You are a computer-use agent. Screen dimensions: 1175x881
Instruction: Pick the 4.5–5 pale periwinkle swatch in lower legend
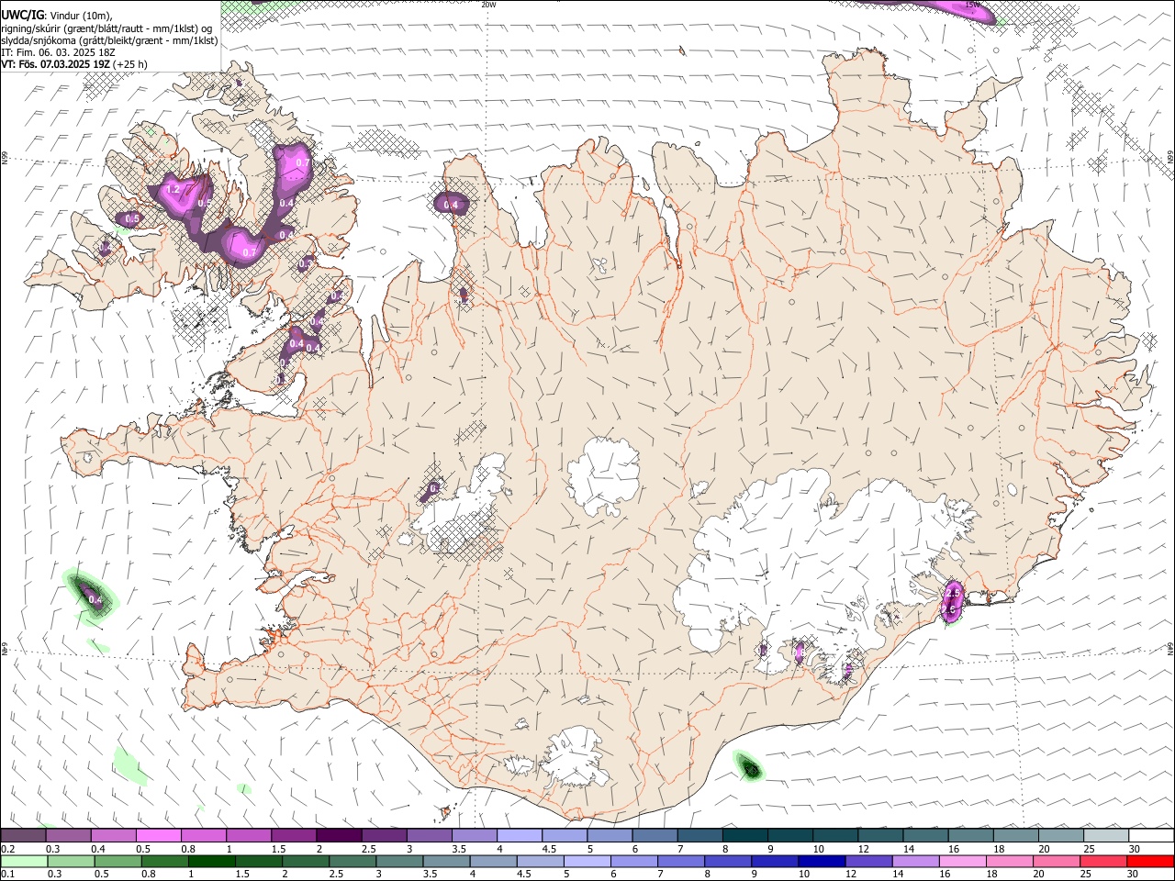[540, 861]
